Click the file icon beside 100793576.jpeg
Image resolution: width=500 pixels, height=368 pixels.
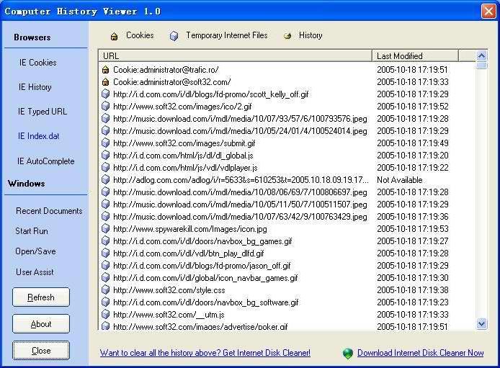pos(106,119)
